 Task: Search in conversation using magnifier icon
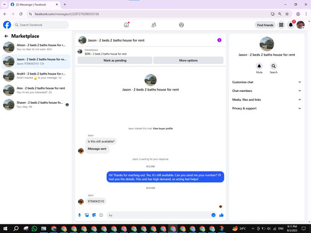[274, 66]
